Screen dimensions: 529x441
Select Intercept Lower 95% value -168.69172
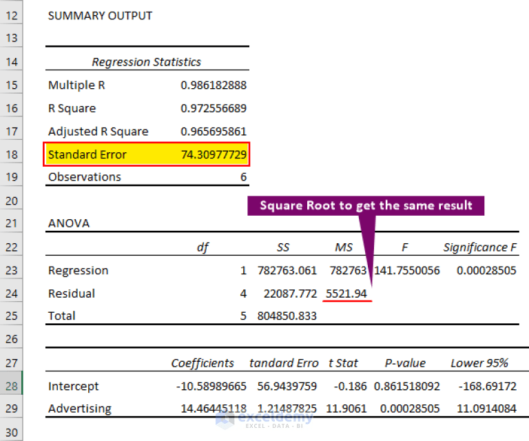(488, 387)
